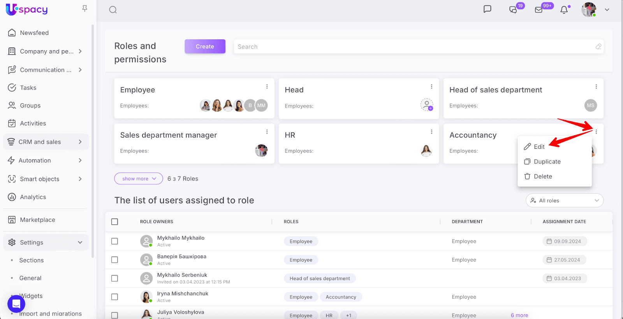Open the email inbox icon with 99+ badge
This screenshot has height=319, width=623.
point(539,10)
